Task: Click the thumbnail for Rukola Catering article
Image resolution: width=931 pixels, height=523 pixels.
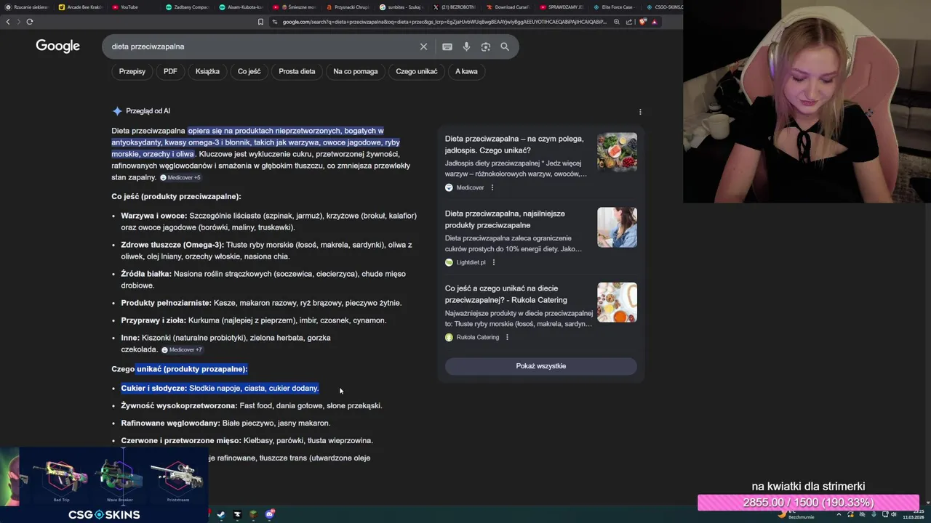Action: click(x=617, y=302)
